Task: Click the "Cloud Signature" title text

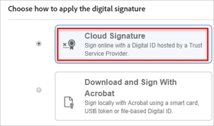Action: pos(115,36)
